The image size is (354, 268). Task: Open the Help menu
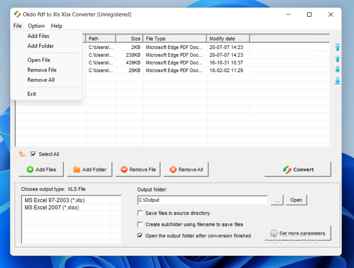click(56, 26)
